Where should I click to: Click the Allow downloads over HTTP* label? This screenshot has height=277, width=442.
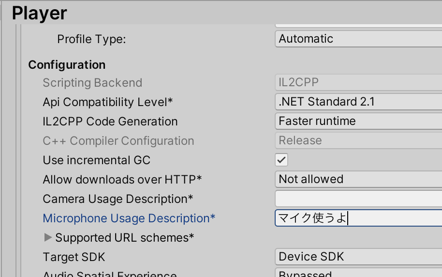point(122,180)
